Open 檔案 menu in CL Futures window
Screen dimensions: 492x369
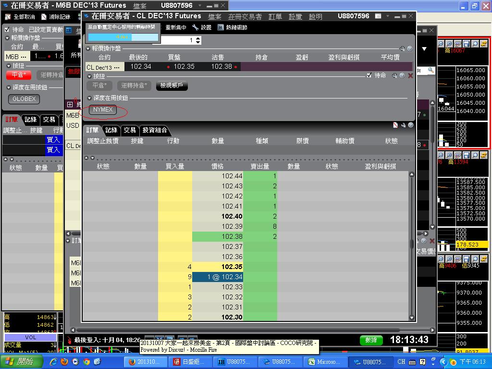tap(215, 17)
